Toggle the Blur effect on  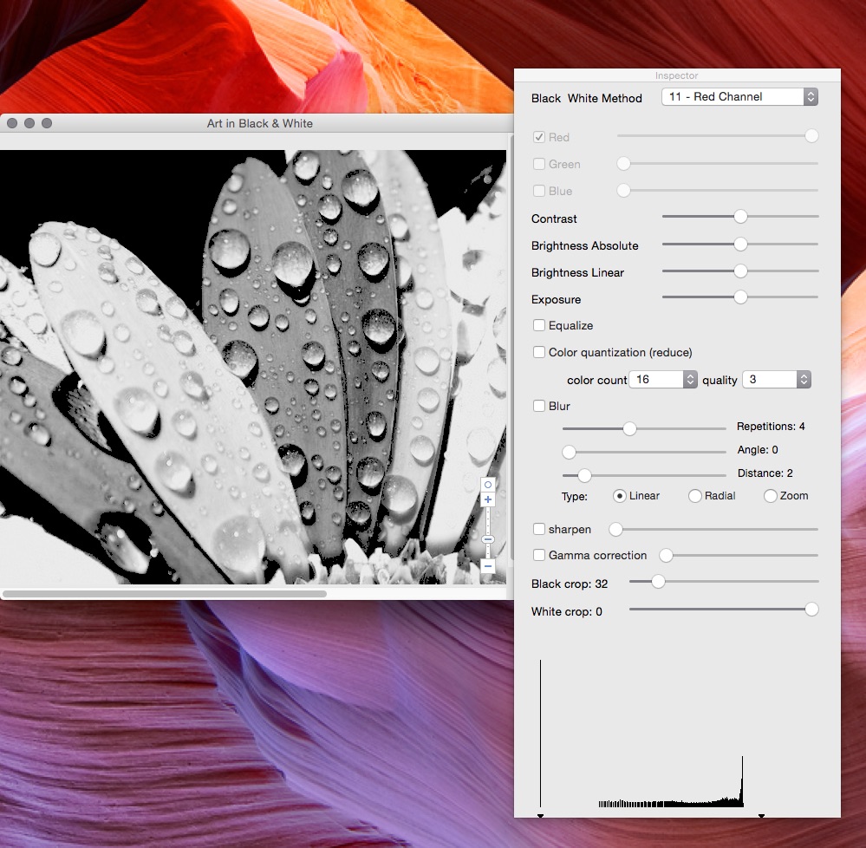click(538, 406)
